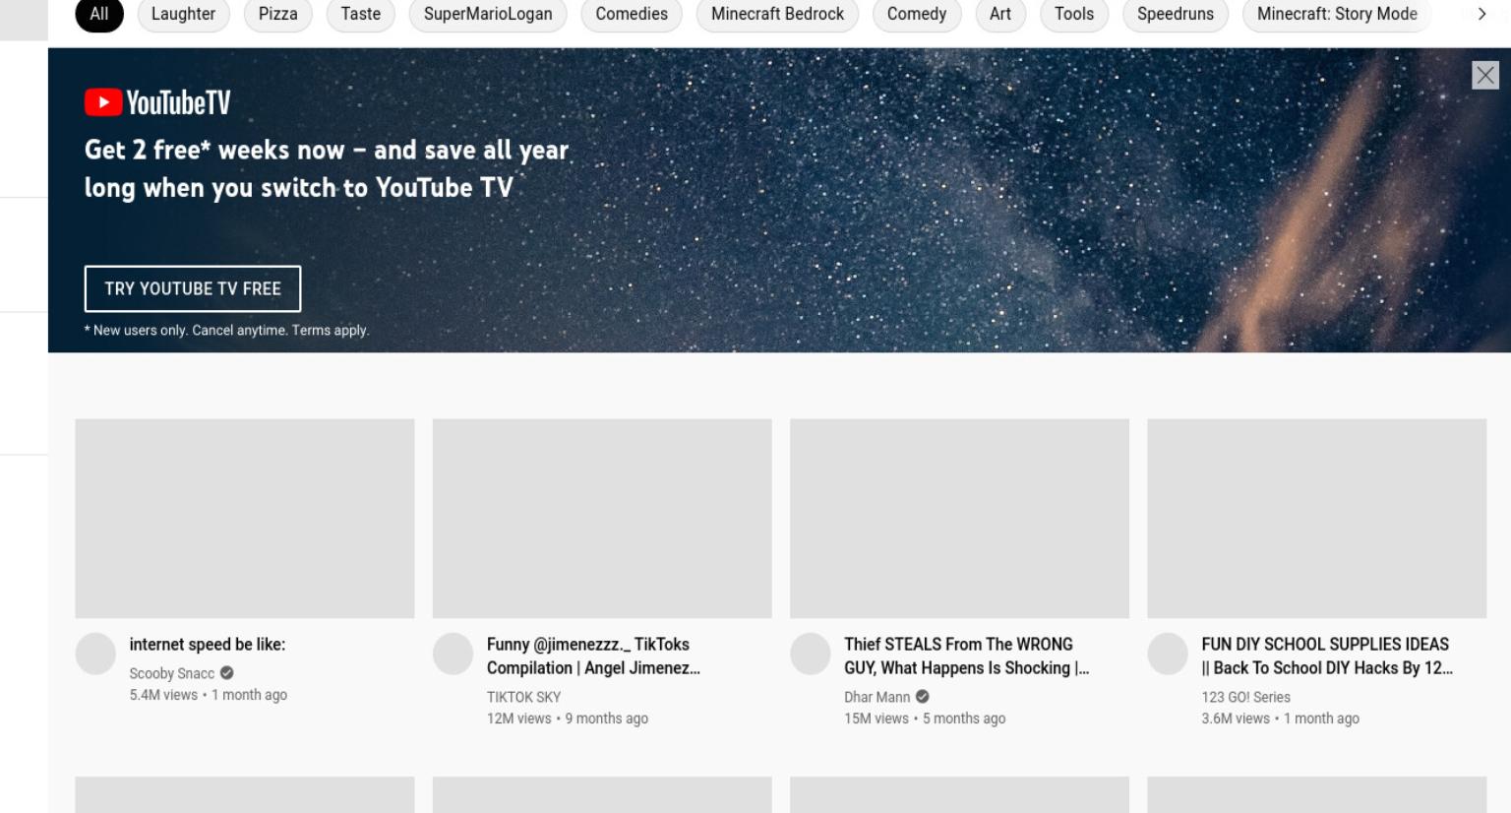Click 'New users only. Cancel anytime' disclaimer

coord(226,331)
